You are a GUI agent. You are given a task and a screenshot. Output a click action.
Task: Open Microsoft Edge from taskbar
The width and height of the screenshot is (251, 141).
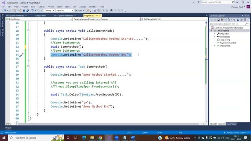pos(84,137)
